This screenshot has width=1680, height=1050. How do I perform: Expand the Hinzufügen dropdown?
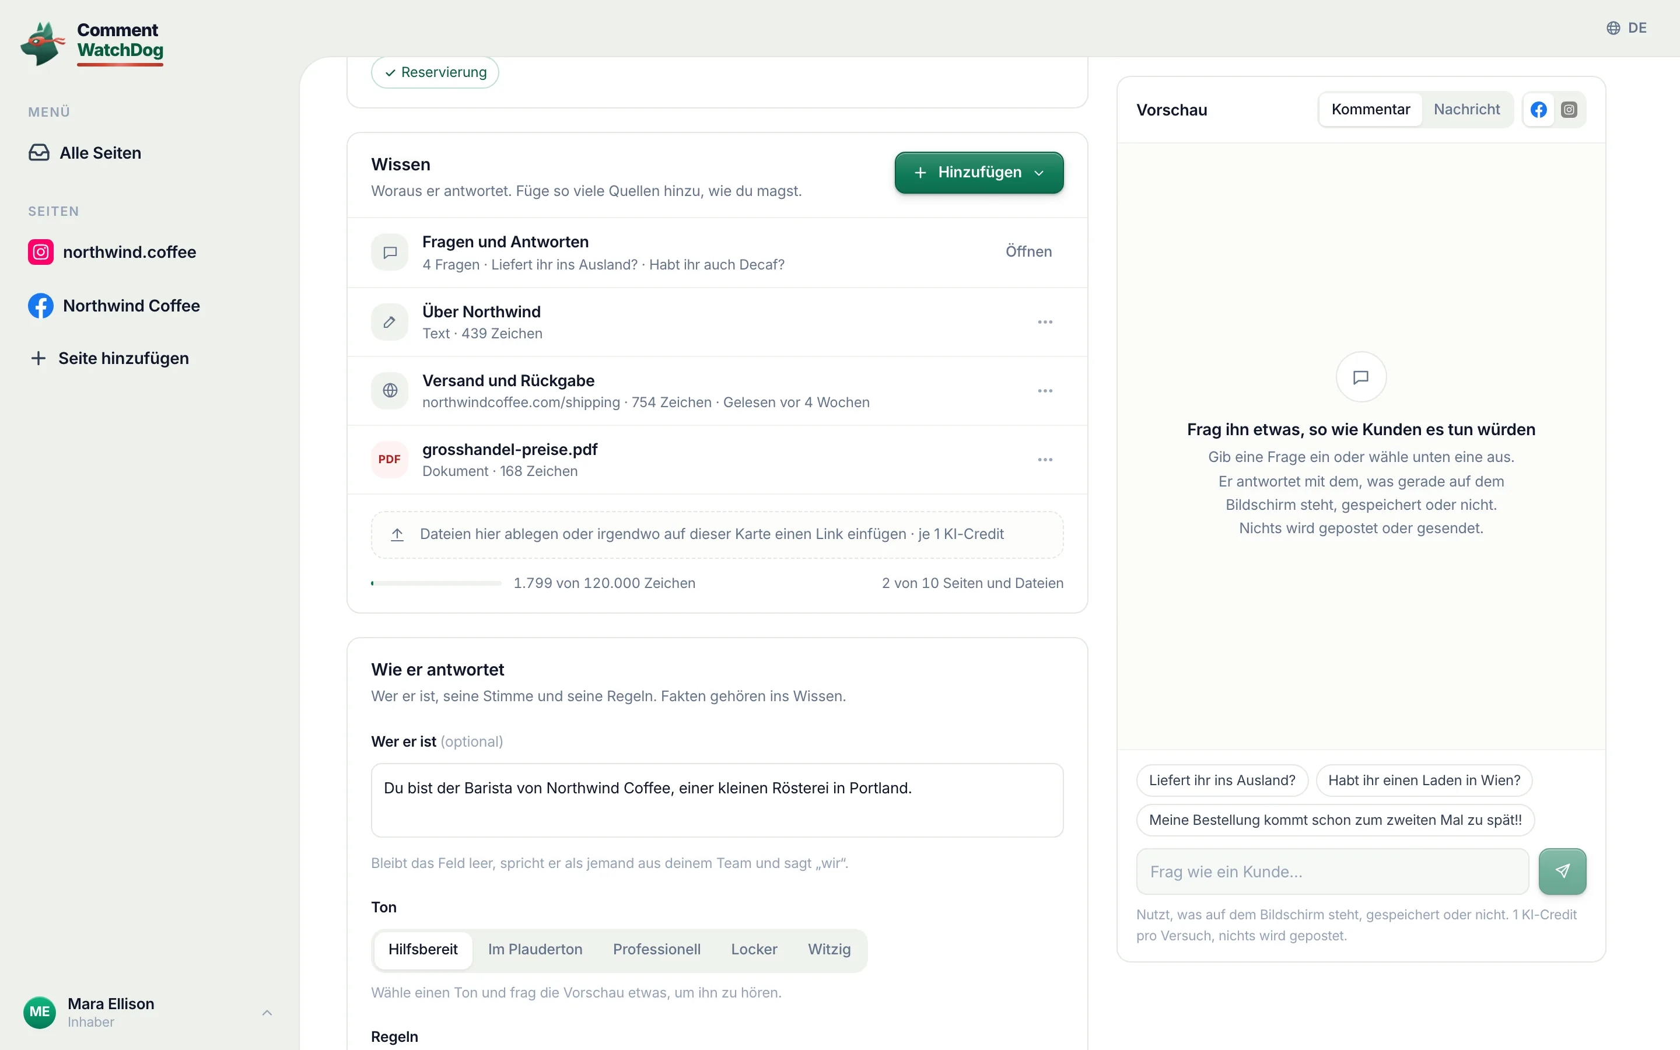pyautogui.click(x=979, y=172)
